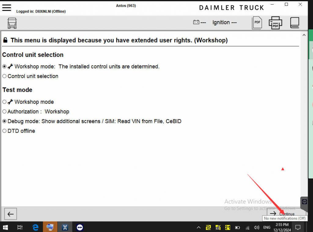The height and width of the screenshot is (232, 313).
Task: Select Workshop mode under Control unit selection
Action: pos(4,67)
